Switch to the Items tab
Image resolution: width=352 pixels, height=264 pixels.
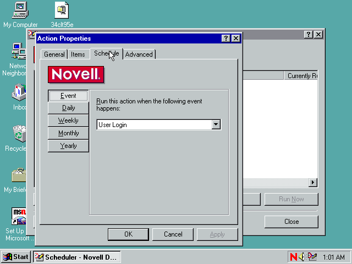(x=78, y=54)
